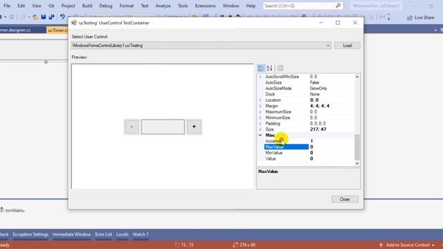The height and width of the screenshot is (249, 443).
Task: Expand the MinimumSize property
Action: coord(260,118)
